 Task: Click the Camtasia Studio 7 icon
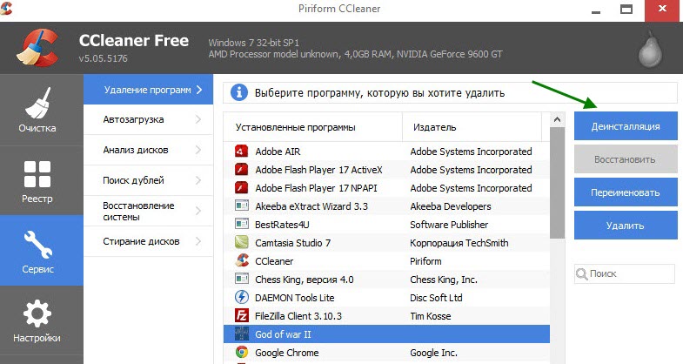click(x=242, y=242)
